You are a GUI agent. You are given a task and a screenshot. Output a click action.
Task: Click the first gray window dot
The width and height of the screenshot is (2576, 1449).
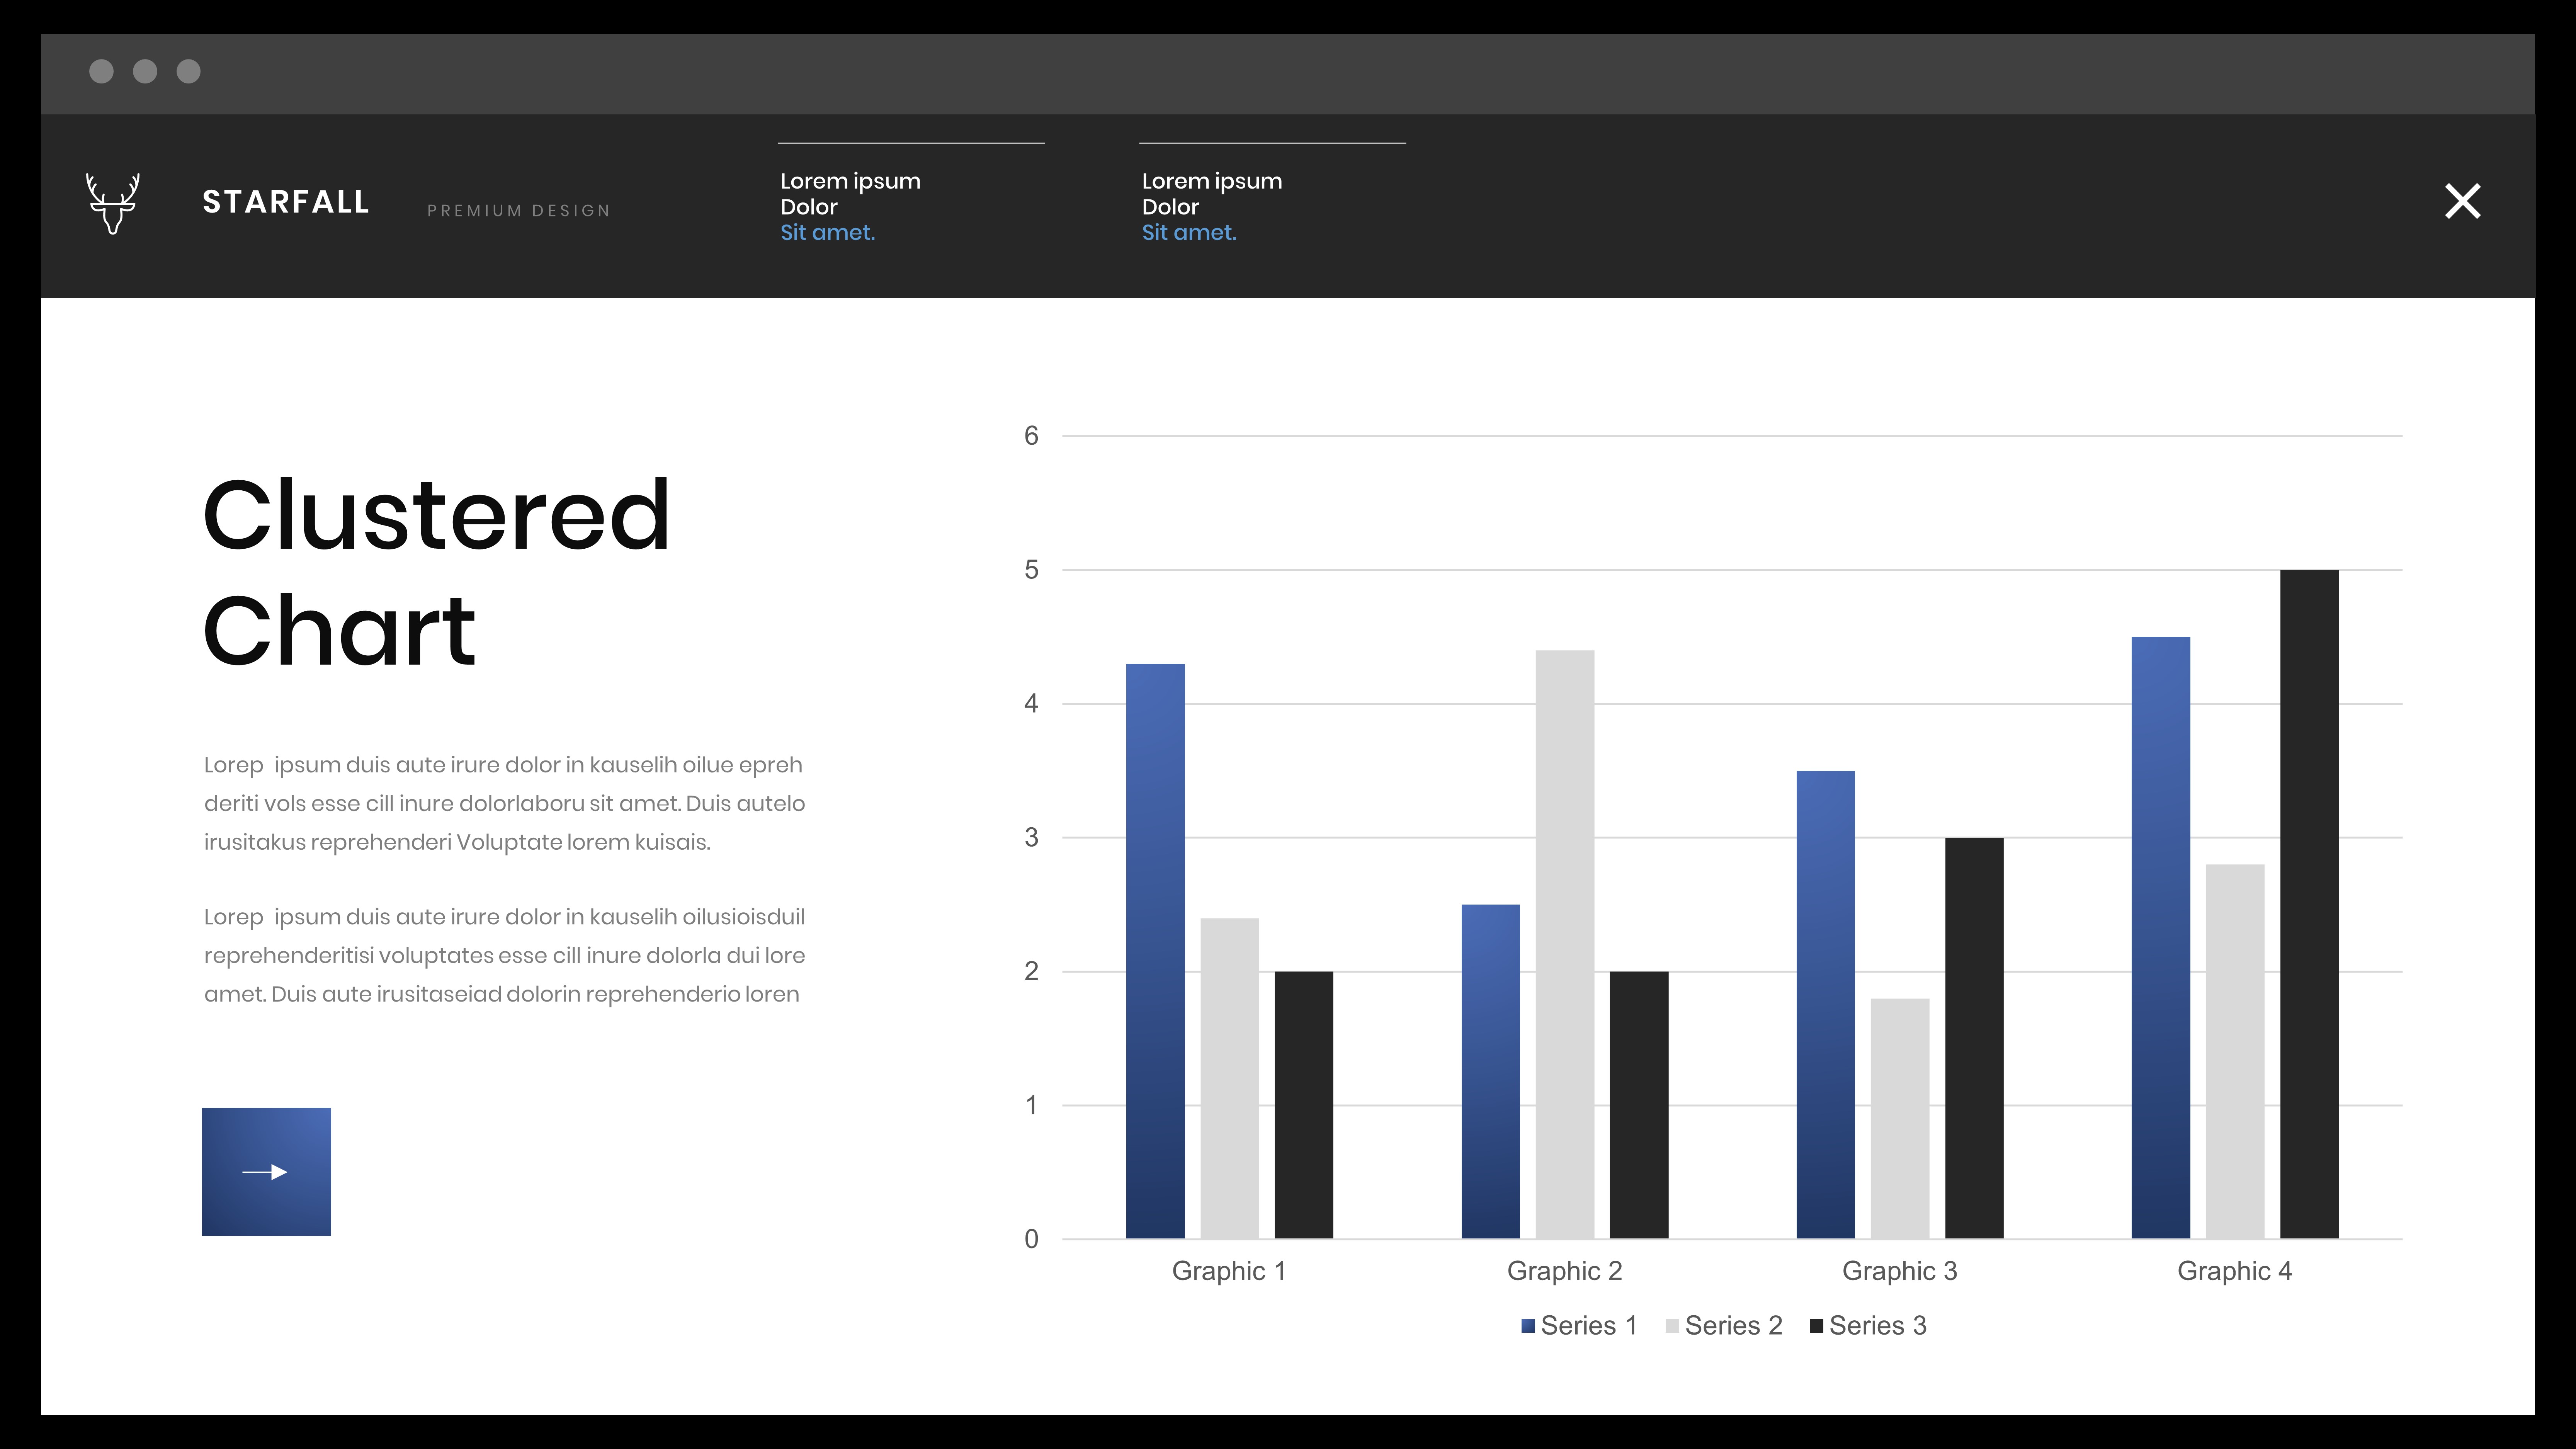[101, 71]
